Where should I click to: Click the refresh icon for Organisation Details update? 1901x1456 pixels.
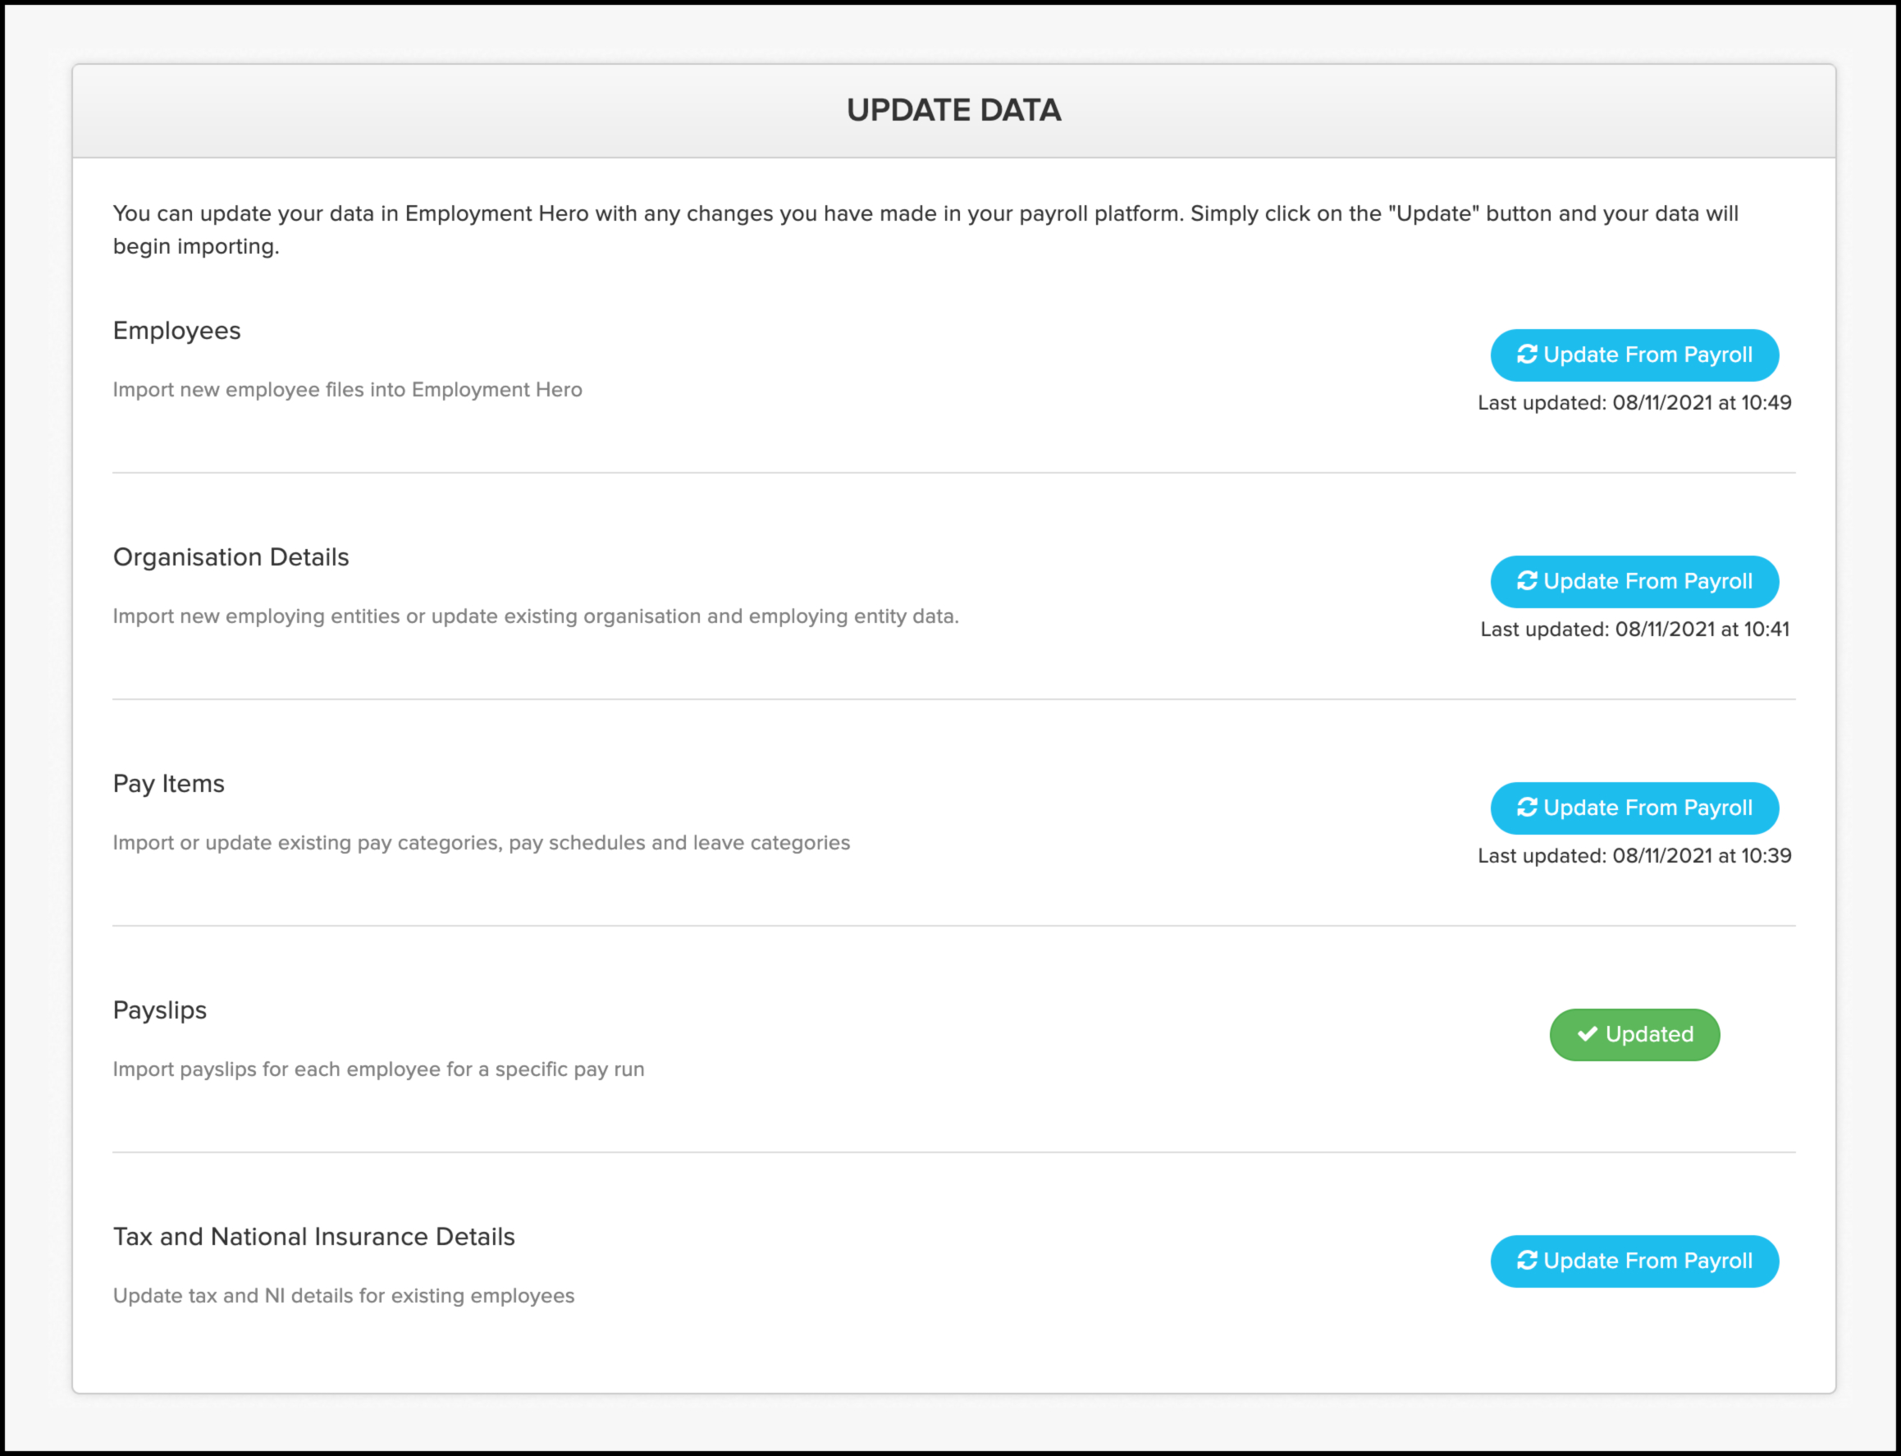pyautogui.click(x=1527, y=580)
